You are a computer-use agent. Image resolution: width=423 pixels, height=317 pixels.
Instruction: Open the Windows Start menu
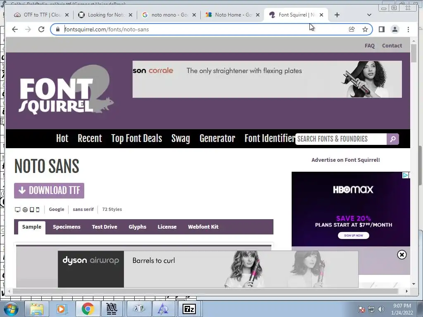click(x=11, y=309)
